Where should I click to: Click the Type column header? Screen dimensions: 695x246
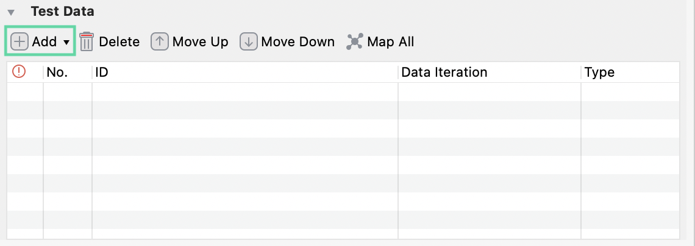(599, 72)
